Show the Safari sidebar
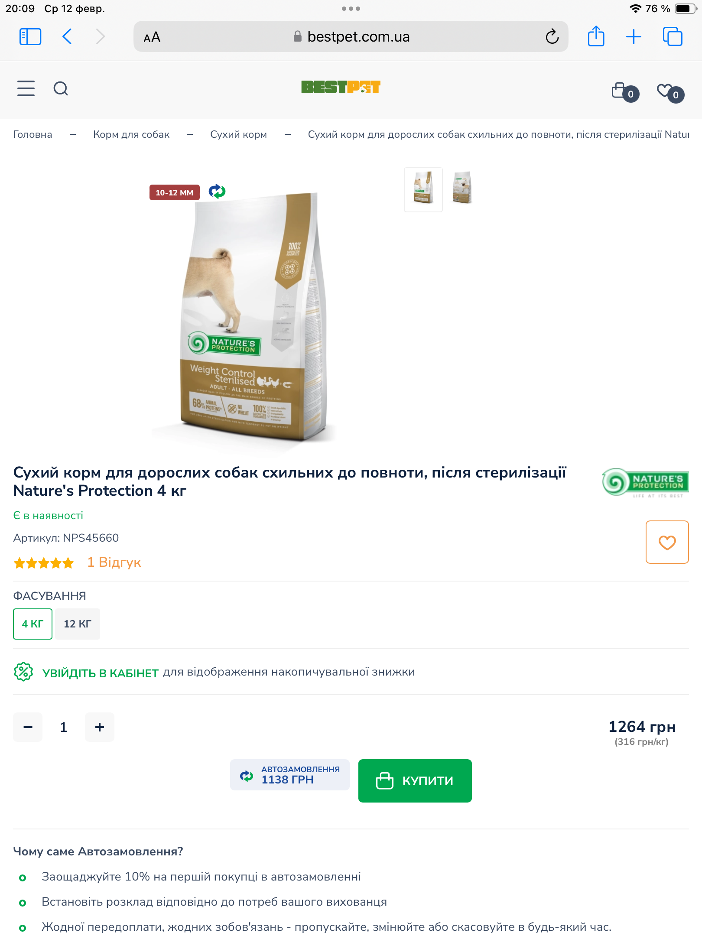Screen dimensions: 702x936 click(x=30, y=37)
